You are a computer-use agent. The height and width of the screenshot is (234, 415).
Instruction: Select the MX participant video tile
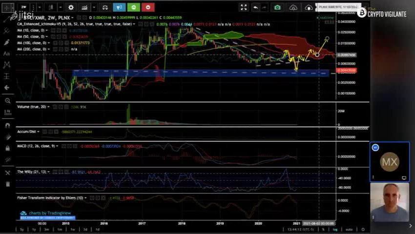tap(390, 162)
